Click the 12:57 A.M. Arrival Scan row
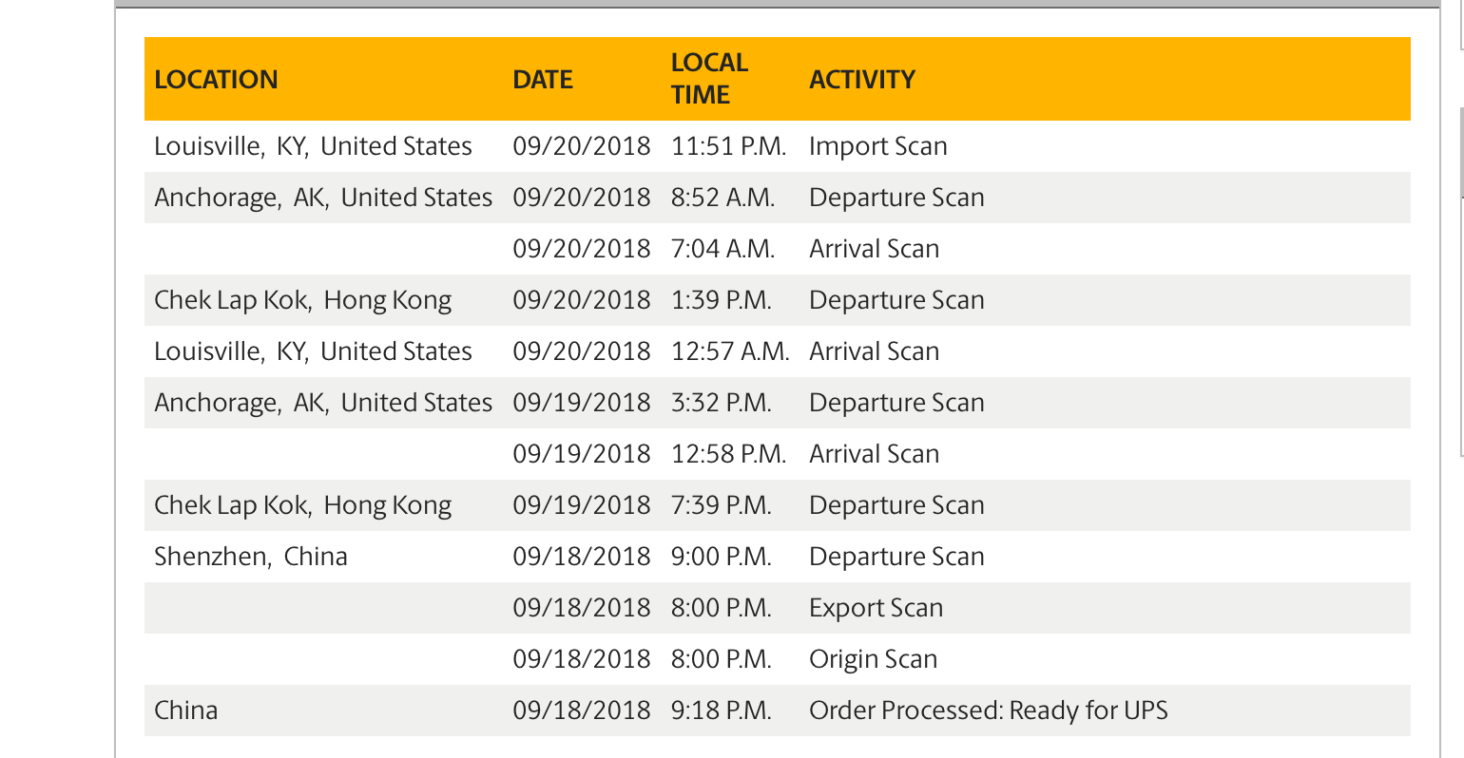This screenshot has width=1464, height=758. click(777, 351)
